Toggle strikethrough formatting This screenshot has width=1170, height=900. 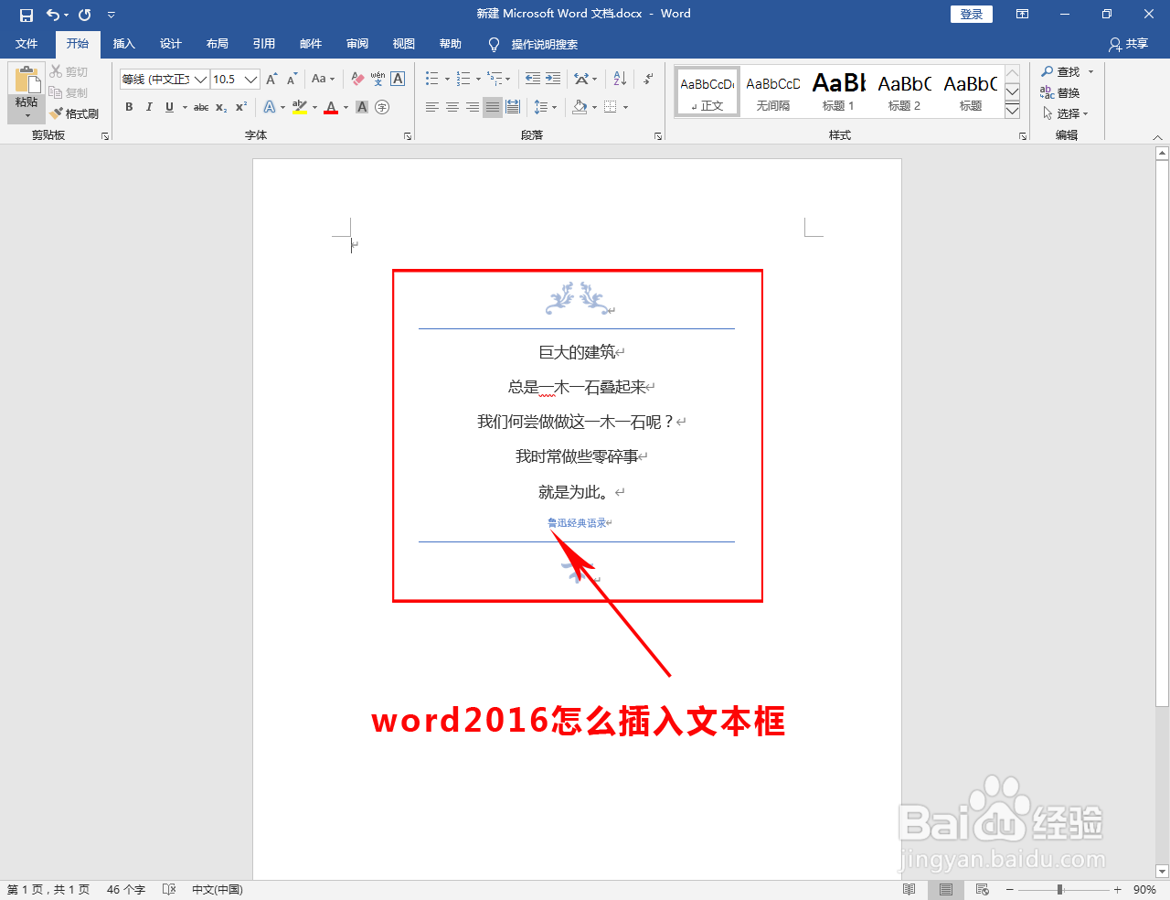tap(200, 107)
